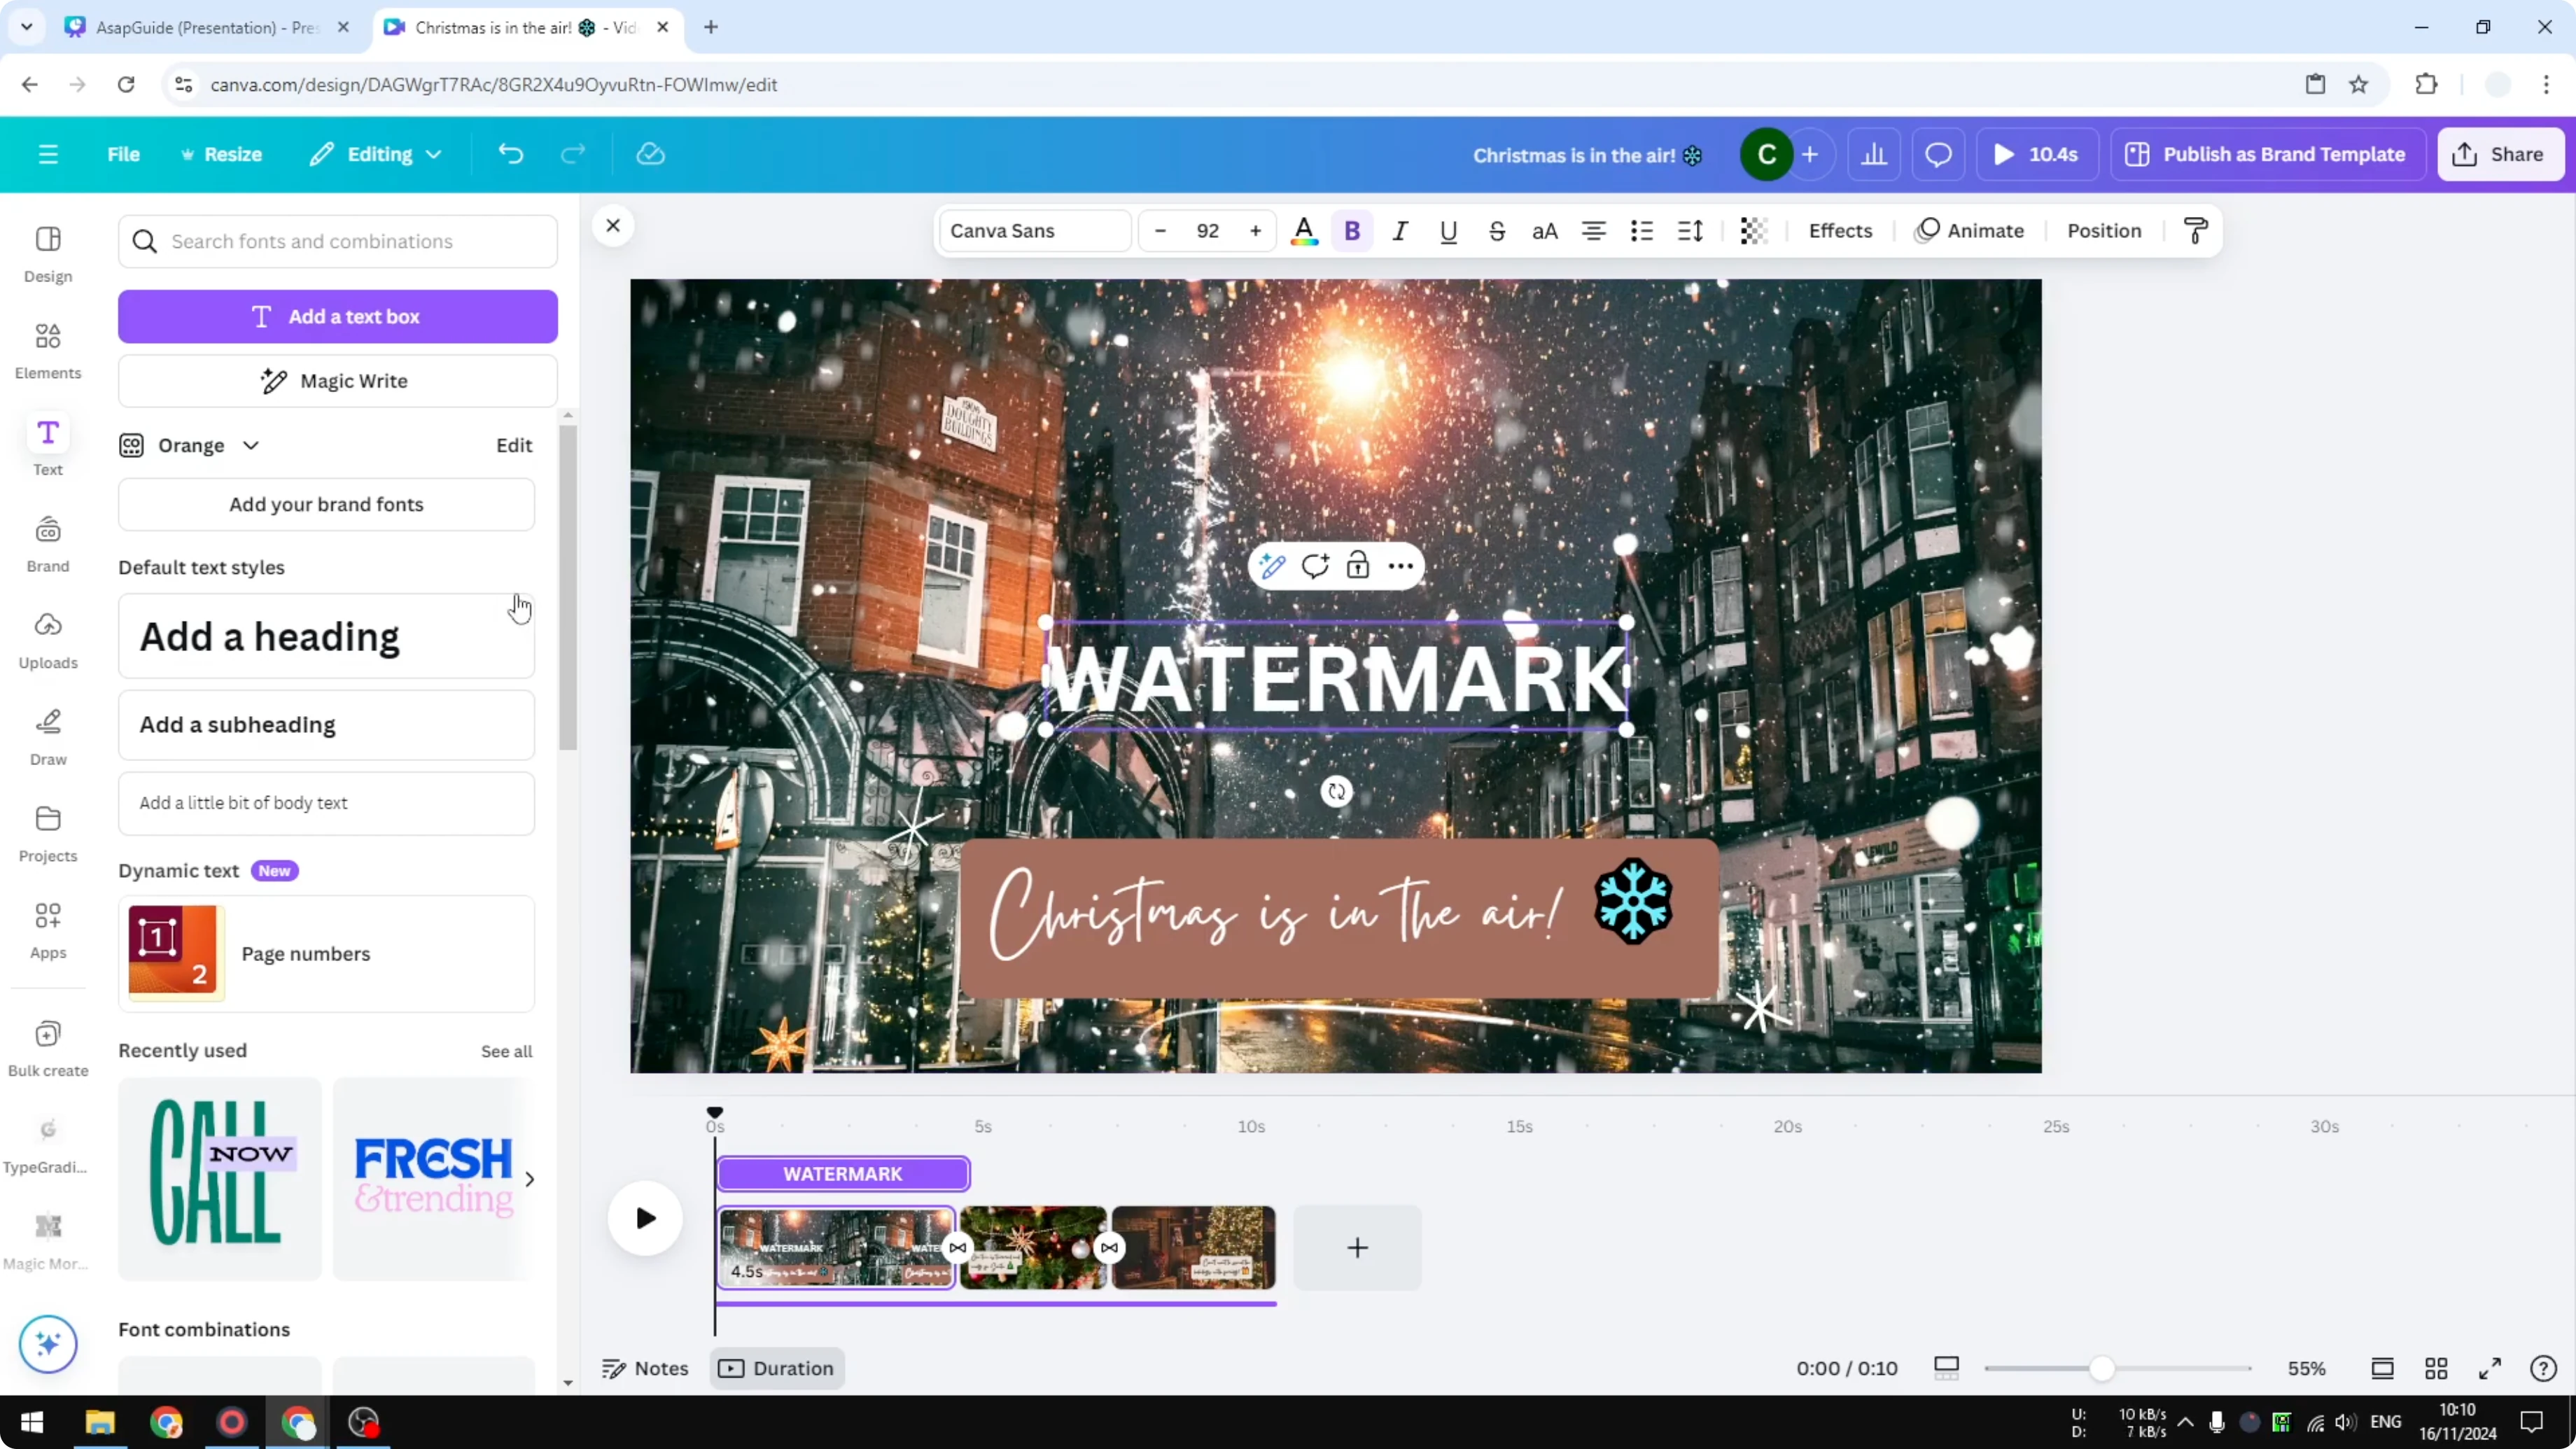Open the Elements panel in the sidebar
The width and height of the screenshot is (2576, 1449).
point(47,350)
